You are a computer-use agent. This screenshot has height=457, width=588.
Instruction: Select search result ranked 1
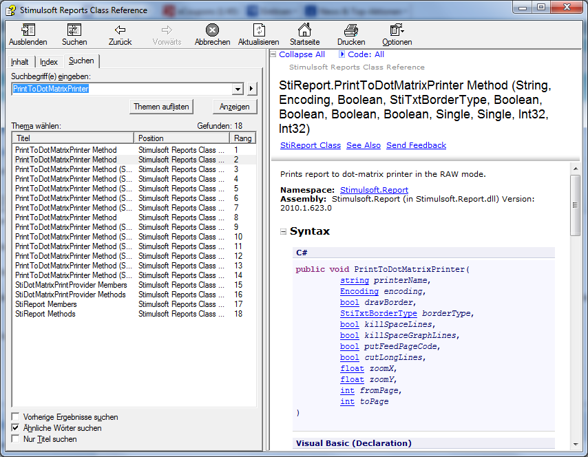tap(134, 150)
